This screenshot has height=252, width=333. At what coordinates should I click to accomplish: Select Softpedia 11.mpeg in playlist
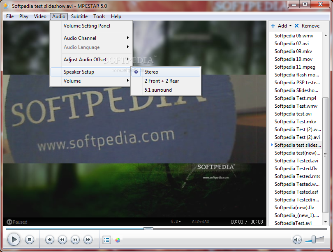pyautogui.click(x=295, y=67)
